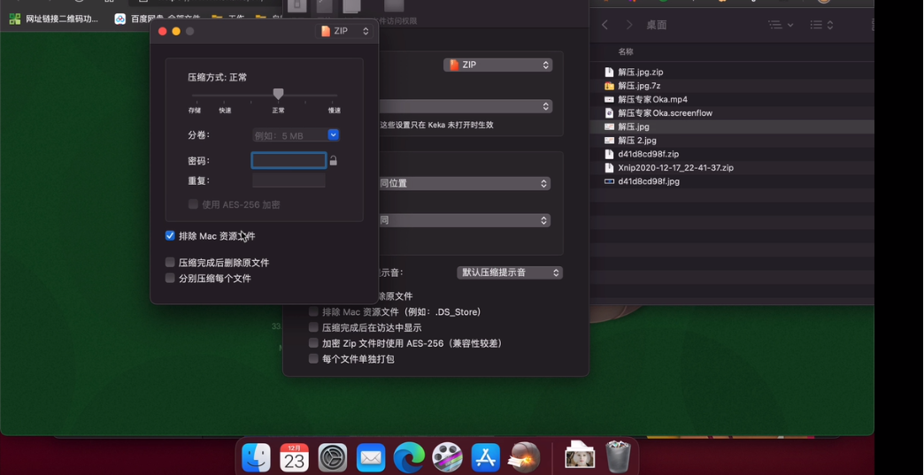
Task: Open Finder from the Dock
Action: 256,457
